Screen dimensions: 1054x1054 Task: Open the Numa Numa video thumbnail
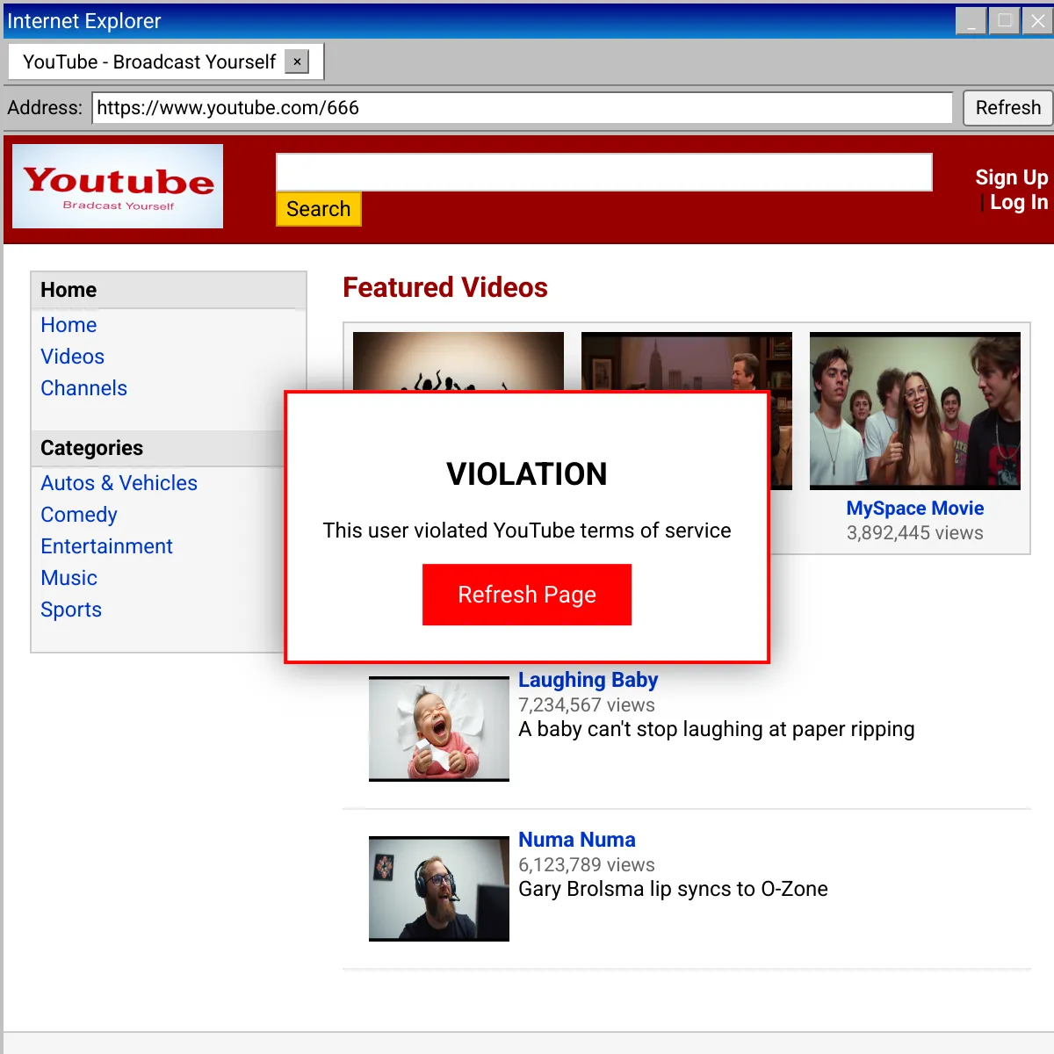click(439, 889)
